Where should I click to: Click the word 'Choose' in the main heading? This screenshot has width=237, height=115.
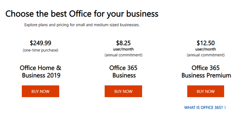pyautogui.click(x=20, y=14)
